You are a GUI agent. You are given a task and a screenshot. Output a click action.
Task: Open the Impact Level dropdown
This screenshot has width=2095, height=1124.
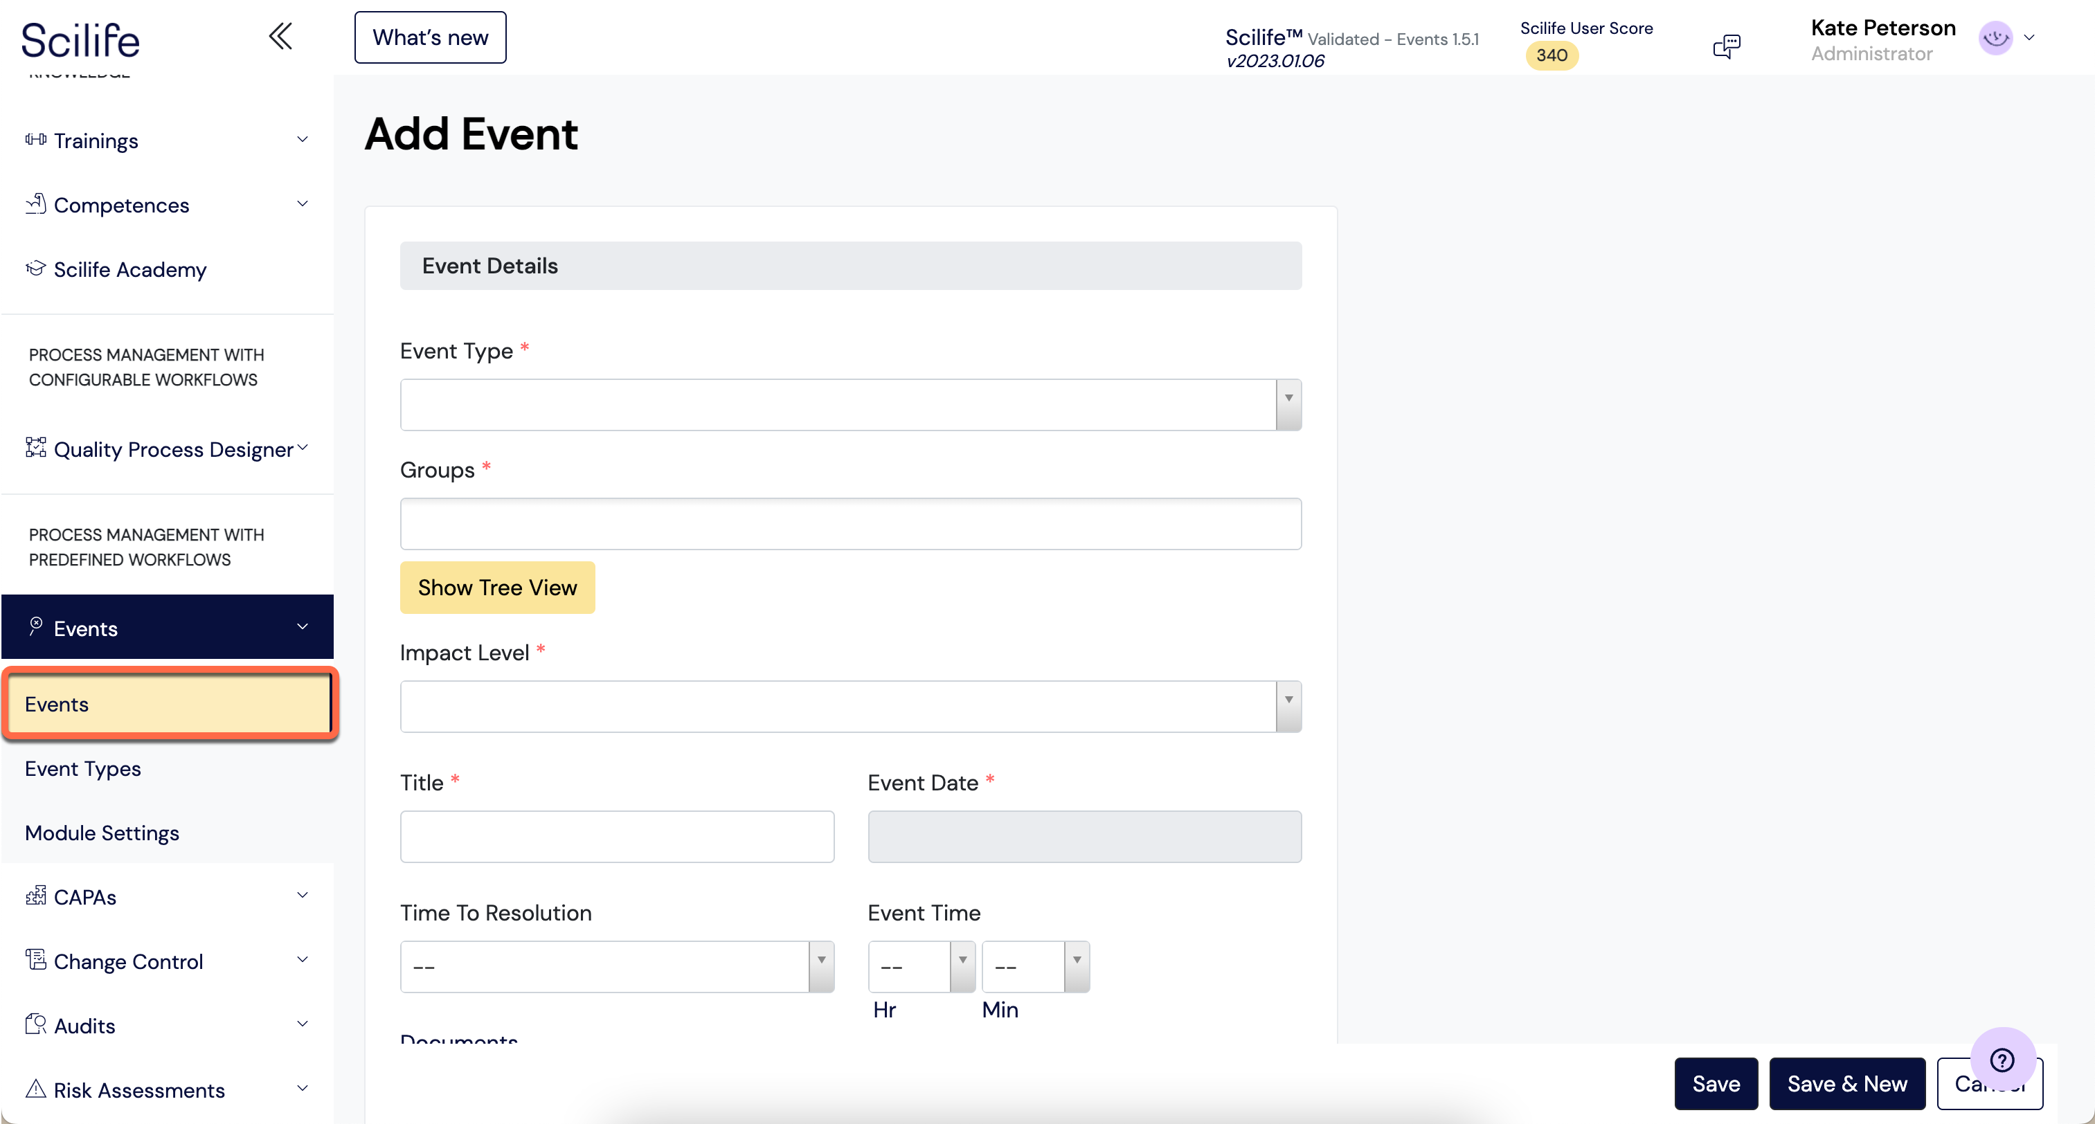point(851,707)
